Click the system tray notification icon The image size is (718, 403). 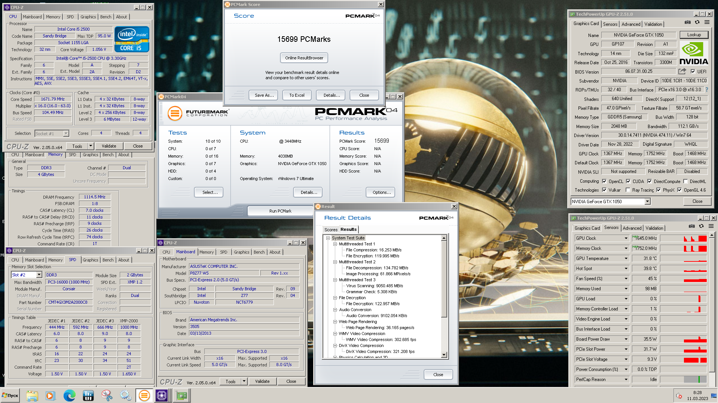(x=679, y=396)
